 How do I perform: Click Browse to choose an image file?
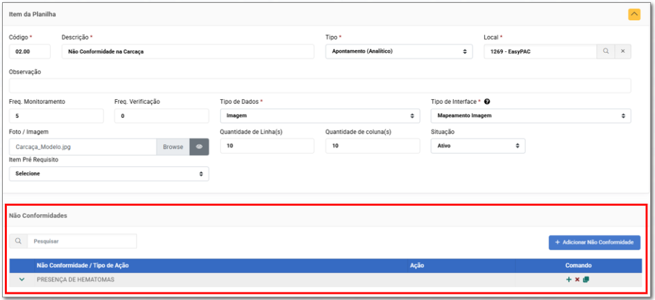(x=173, y=146)
